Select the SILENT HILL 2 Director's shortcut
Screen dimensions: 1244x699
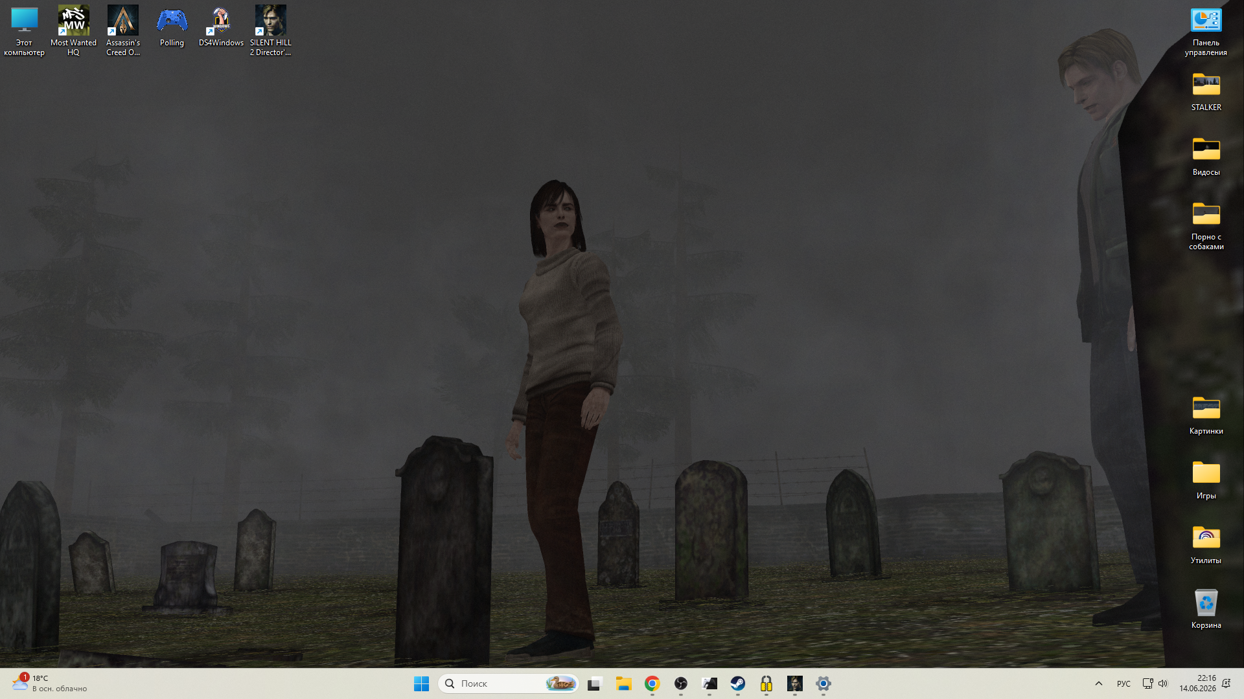(271, 31)
